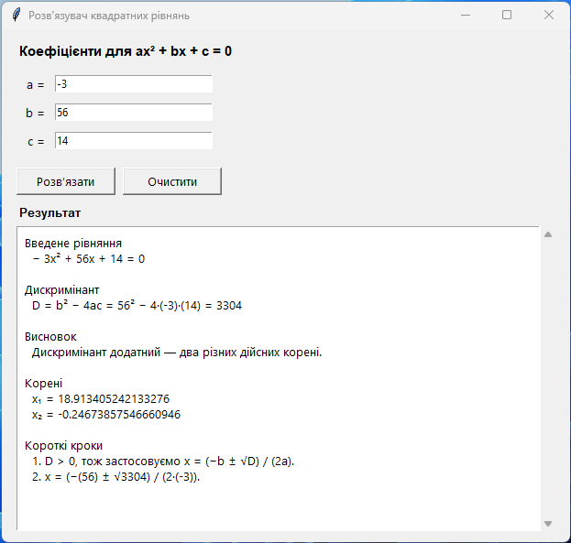Click the result vertical scrollbar track
Screen dimensions: 571x543
click(548, 379)
